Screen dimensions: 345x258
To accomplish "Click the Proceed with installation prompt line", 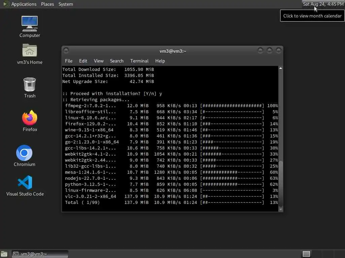I will 112,94.
